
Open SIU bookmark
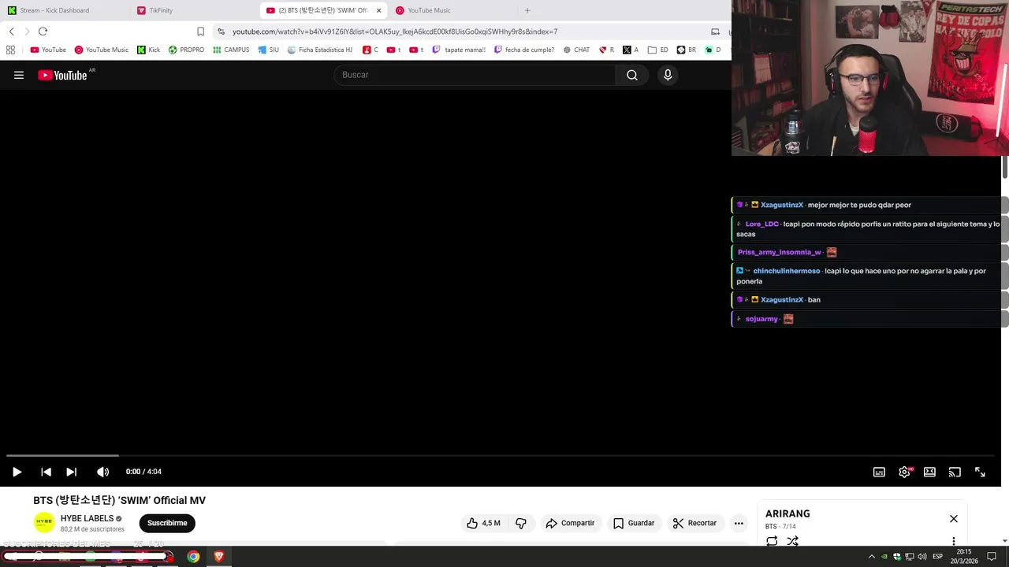(x=268, y=50)
